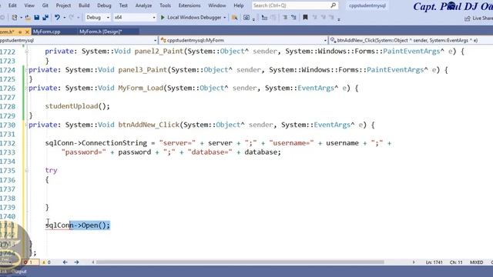Click the New Project icon
The image size is (493, 277).
pos(15,18)
